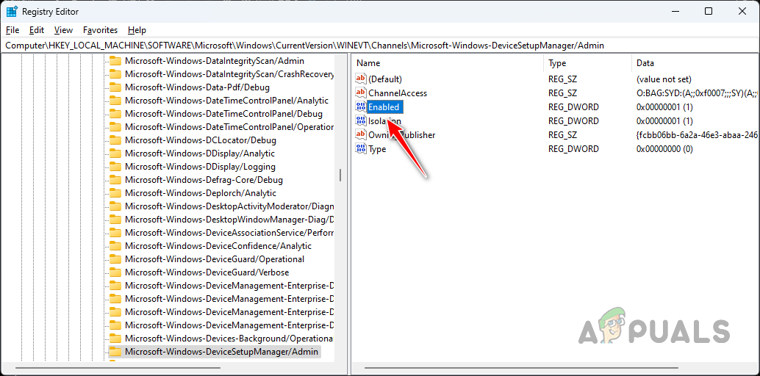The height and width of the screenshot is (376, 760).
Task: Open the Edit menu
Action: pyautogui.click(x=37, y=30)
